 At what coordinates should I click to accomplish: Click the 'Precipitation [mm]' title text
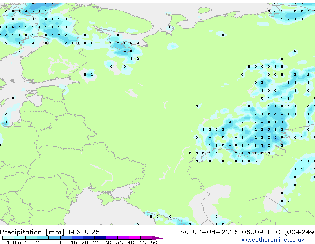pos(32,232)
